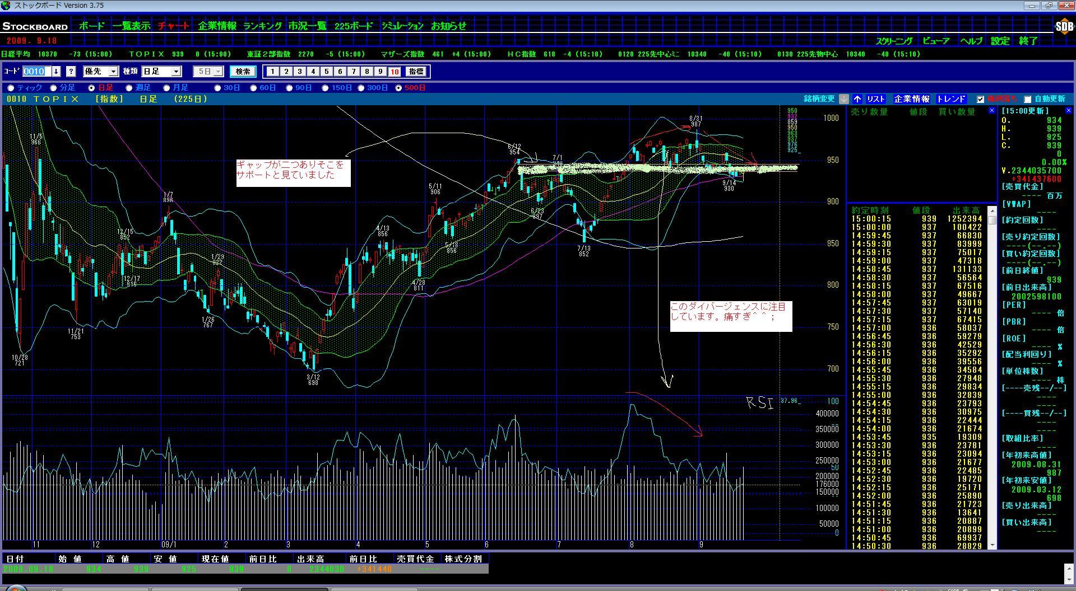Click the 検索 search button
The image size is (1076, 591).
pos(243,72)
